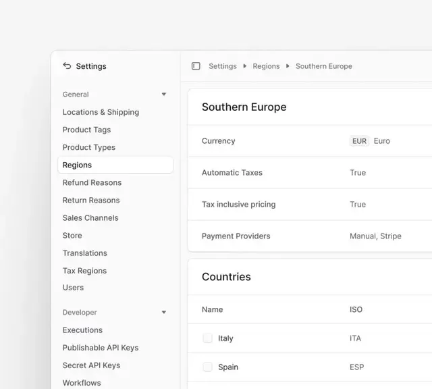Open Refund Reasons settings
The width and height of the screenshot is (432, 389).
click(x=92, y=182)
